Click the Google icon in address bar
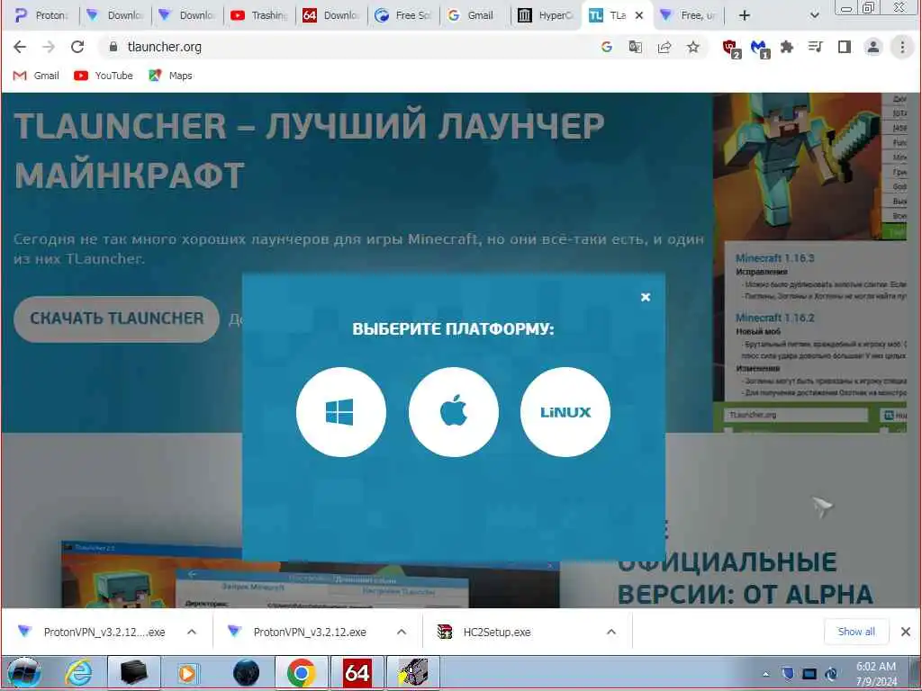The height and width of the screenshot is (691, 922). click(606, 47)
